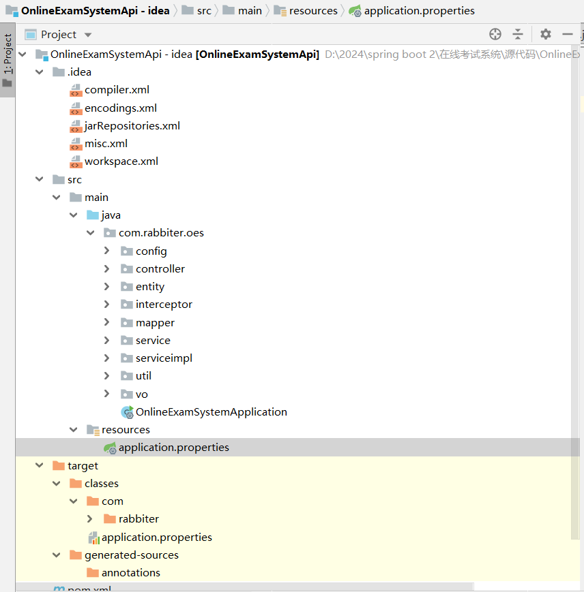Click resources in the breadcrumb bar
The width and height of the screenshot is (584, 592).
312,11
